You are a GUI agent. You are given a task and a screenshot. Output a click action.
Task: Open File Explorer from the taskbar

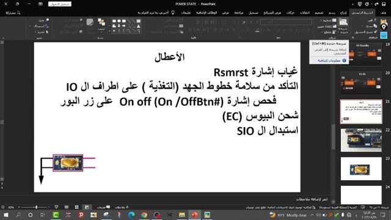pyautogui.click(x=182, y=215)
